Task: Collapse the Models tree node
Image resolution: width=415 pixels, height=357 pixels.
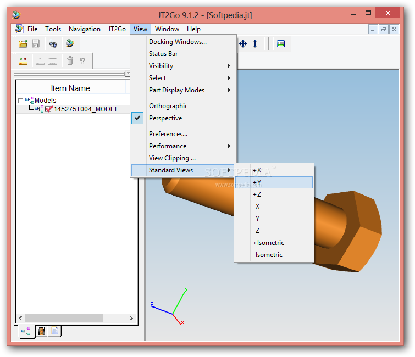Action: coord(20,101)
